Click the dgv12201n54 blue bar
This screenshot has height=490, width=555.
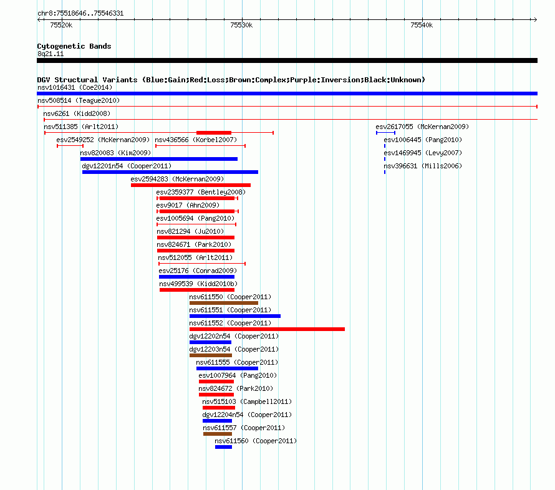[170, 172]
